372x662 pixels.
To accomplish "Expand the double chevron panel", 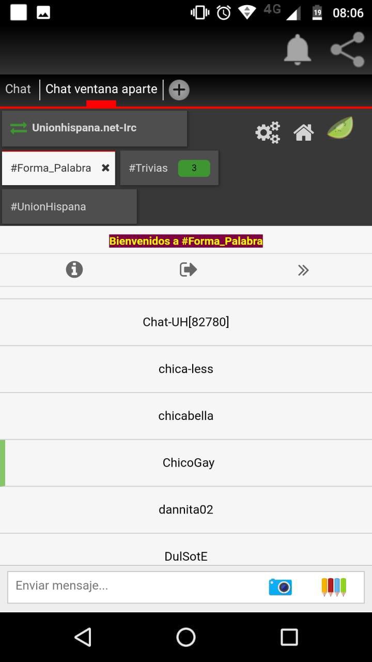I will 303,270.
